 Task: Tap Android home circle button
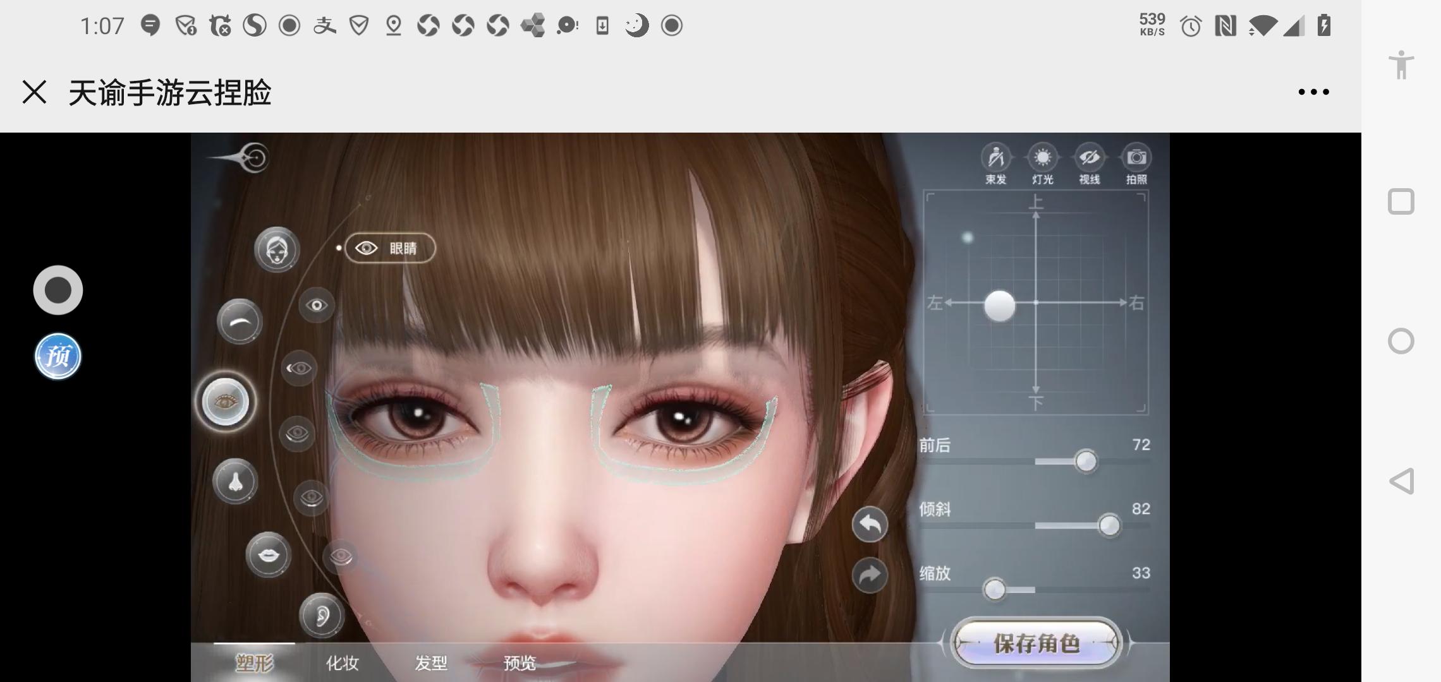[x=1401, y=341]
